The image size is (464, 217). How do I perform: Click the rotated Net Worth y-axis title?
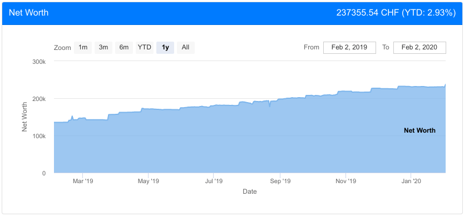[x=24, y=117]
